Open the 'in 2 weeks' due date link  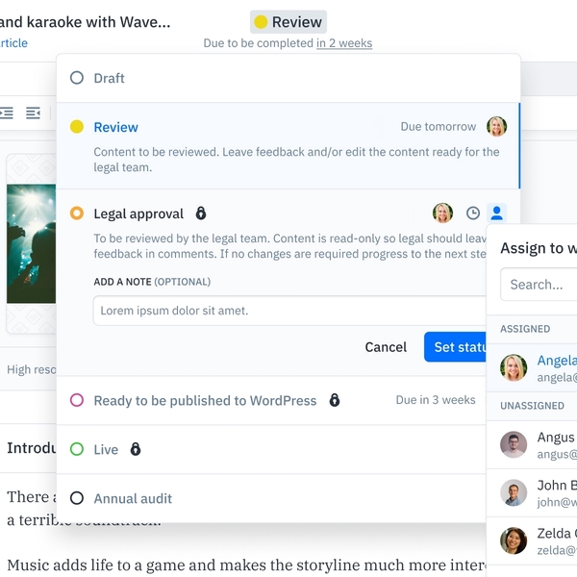344,43
